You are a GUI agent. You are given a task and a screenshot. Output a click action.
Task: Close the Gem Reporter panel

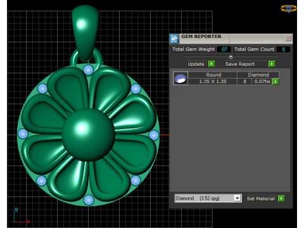(288, 38)
